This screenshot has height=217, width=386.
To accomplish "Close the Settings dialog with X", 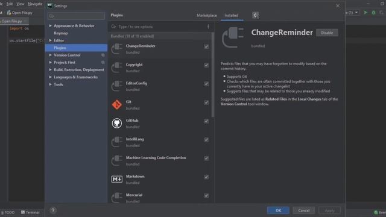I will (338, 5).
